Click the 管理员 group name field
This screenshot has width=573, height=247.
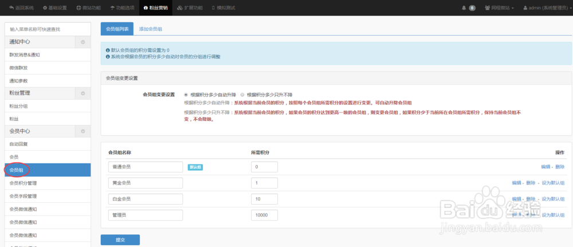[146, 215]
